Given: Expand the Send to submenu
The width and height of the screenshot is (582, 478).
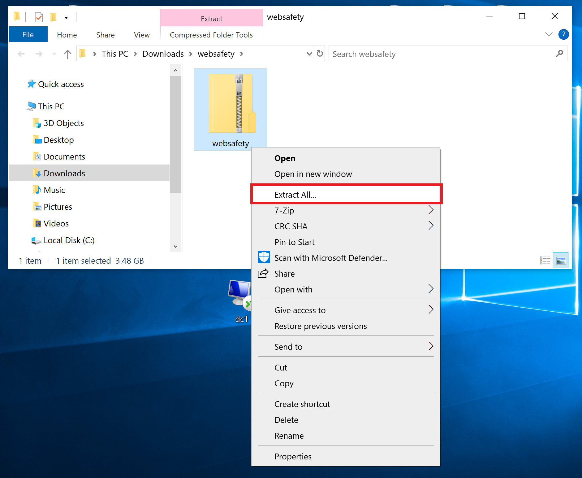Looking at the screenshot, I should pyautogui.click(x=346, y=347).
